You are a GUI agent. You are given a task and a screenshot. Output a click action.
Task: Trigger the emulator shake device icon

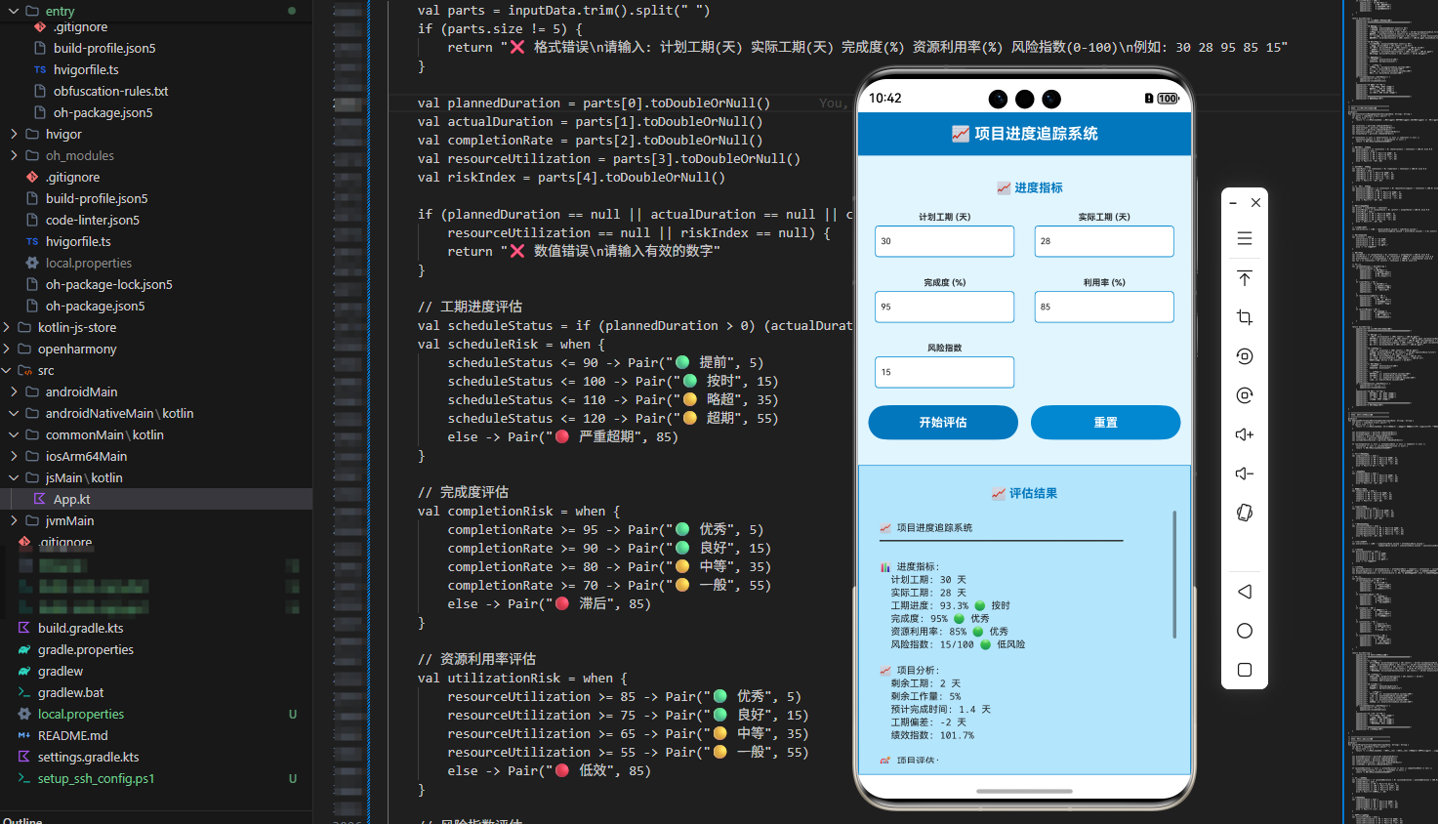1245,513
